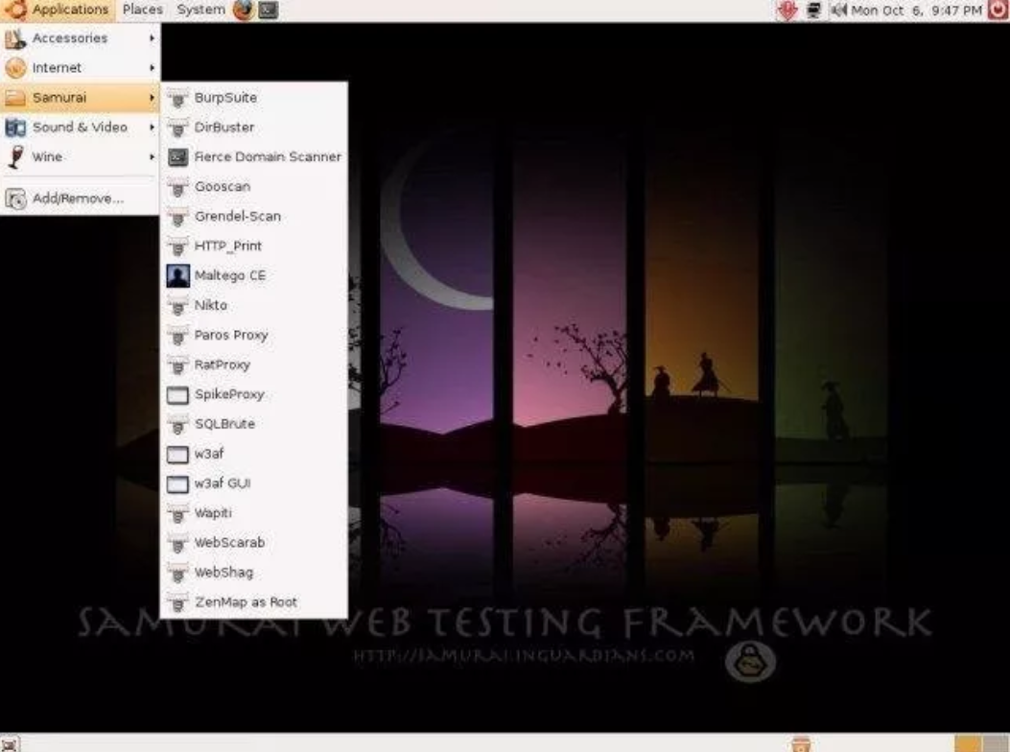Select the HTTP_Print menu entry
The width and height of the screenshot is (1010, 752).
[x=254, y=247]
